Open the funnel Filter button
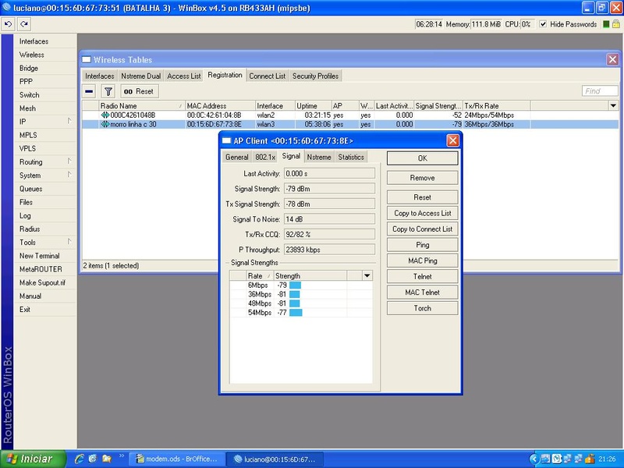624x468 pixels. (x=108, y=91)
